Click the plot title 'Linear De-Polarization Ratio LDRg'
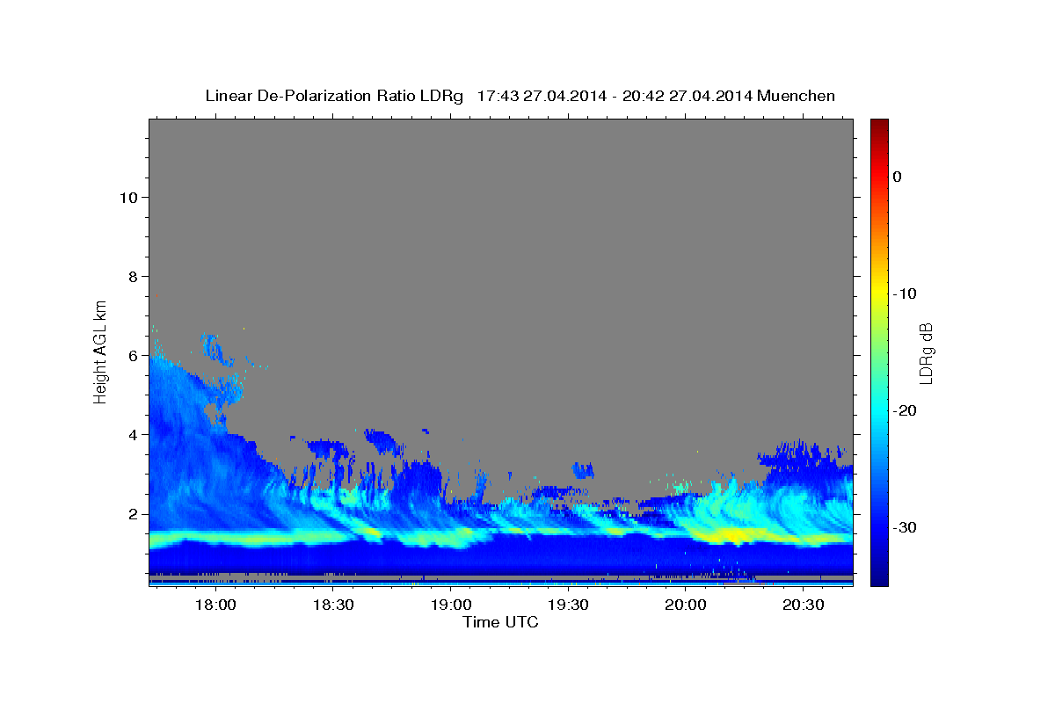Image resolution: width=1055 pixels, height=703 pixels. point(334,96)
